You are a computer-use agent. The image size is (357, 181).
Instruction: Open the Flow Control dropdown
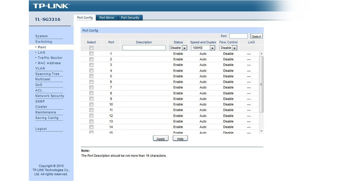point(228,48)
